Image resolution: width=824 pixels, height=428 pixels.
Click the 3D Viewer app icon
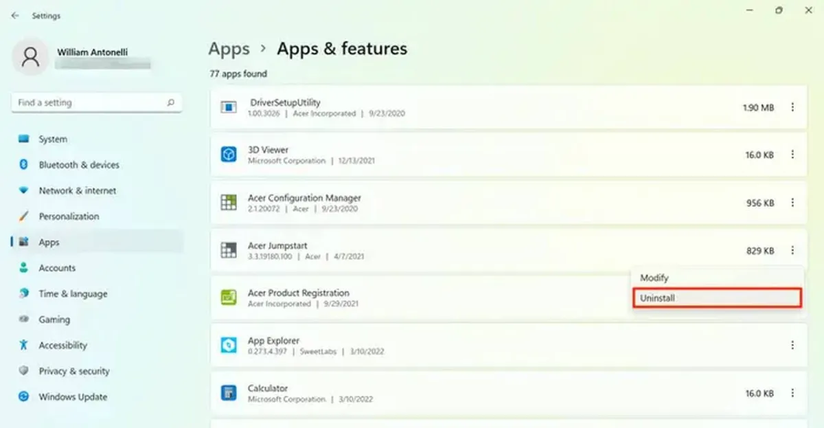[x=228, y=155]
